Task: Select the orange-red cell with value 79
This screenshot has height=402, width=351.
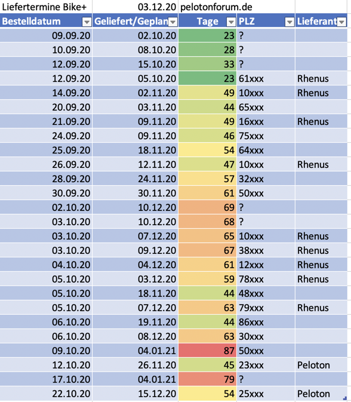Action: tap(207, 379)
